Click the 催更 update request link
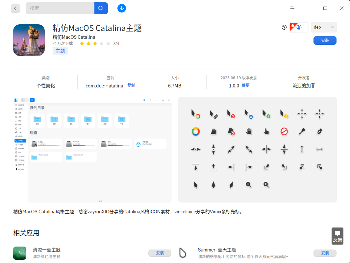Image resolution: width=350 pixels, height=263 pixels. tap(246, 85)
